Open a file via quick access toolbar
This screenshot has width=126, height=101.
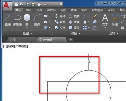click(22, 4)
